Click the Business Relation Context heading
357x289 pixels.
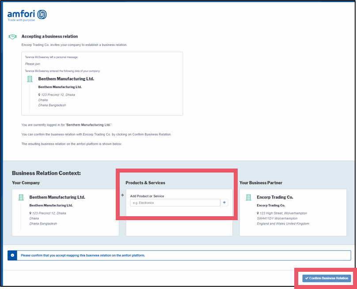click(46, 173)
